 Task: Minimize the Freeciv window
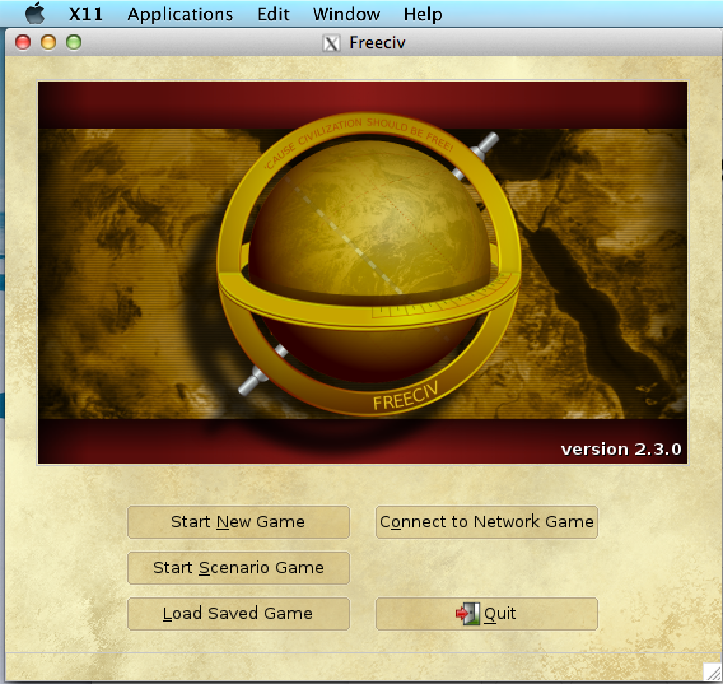point(48,43)
